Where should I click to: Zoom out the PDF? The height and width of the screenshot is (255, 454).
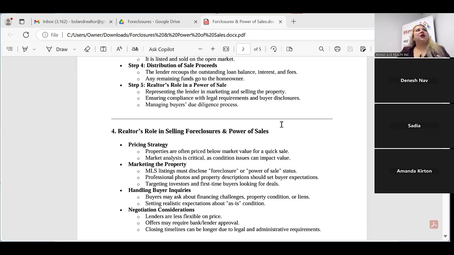point(200,49)
